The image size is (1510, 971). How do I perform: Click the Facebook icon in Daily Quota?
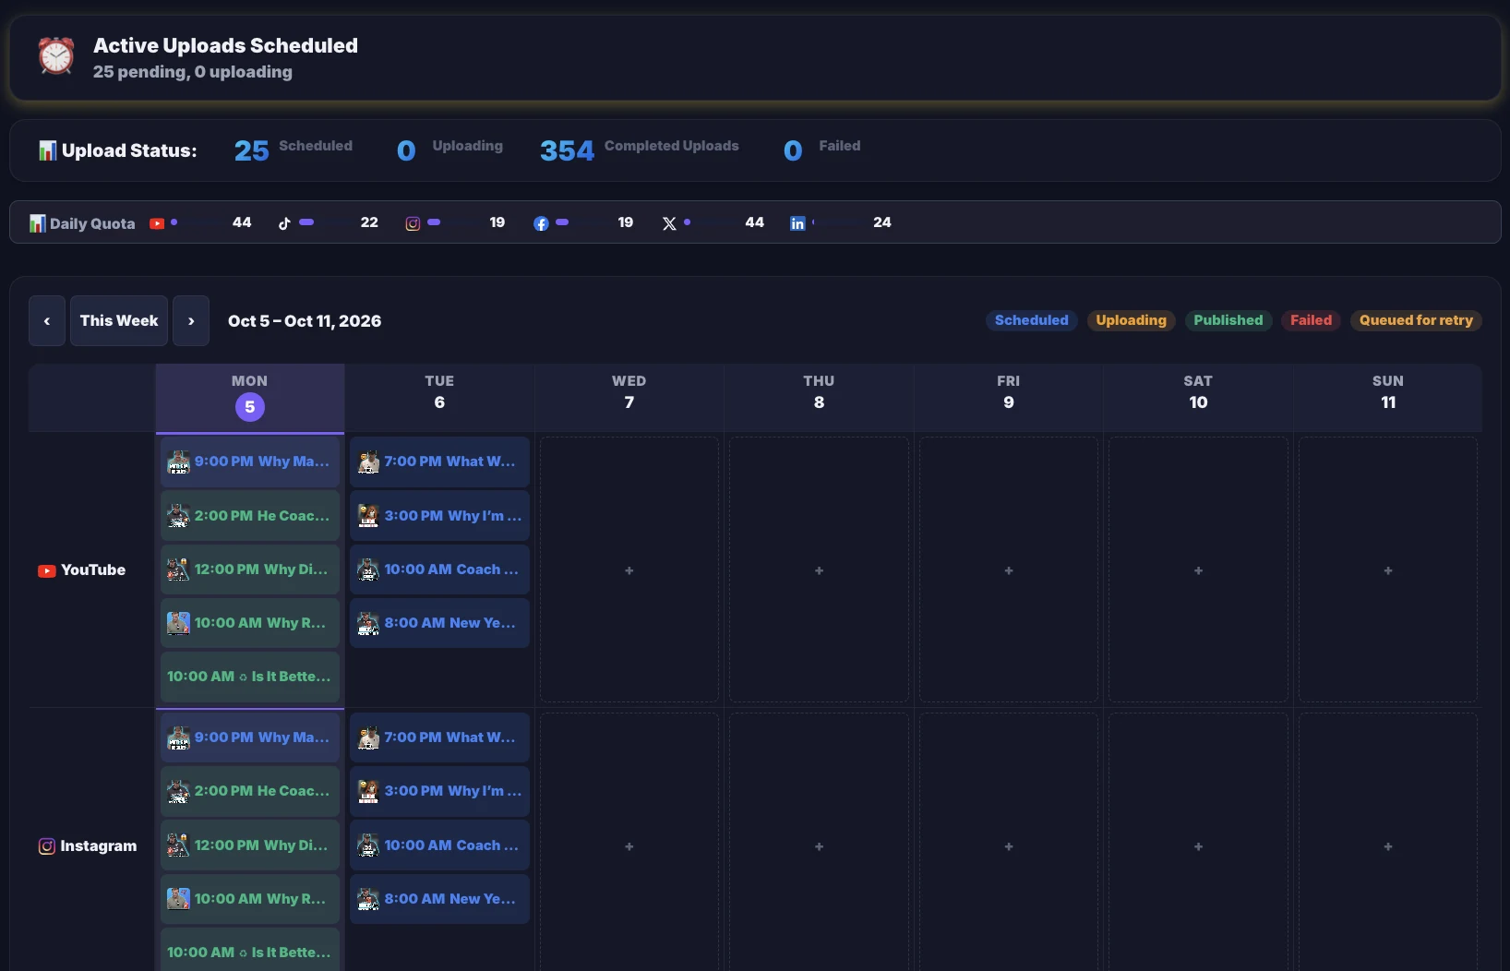tap(541, 223)
